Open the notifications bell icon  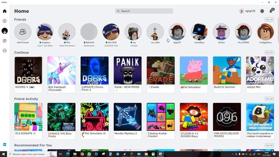click(x=271, y=11)
